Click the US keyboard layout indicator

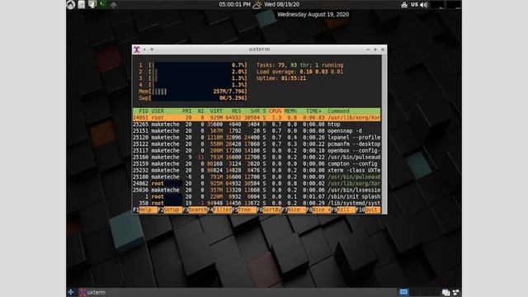click(414, 5)
